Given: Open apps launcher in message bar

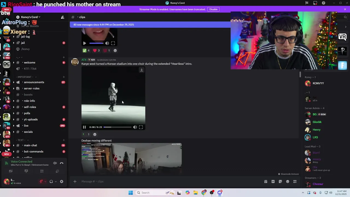Looking at the screenshot, I should click(295, 181).
